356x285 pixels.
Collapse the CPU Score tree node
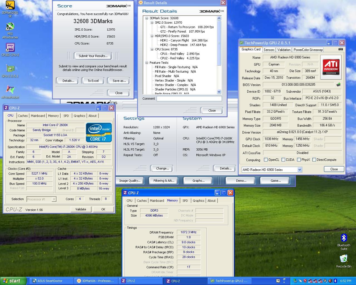[152, 49]
